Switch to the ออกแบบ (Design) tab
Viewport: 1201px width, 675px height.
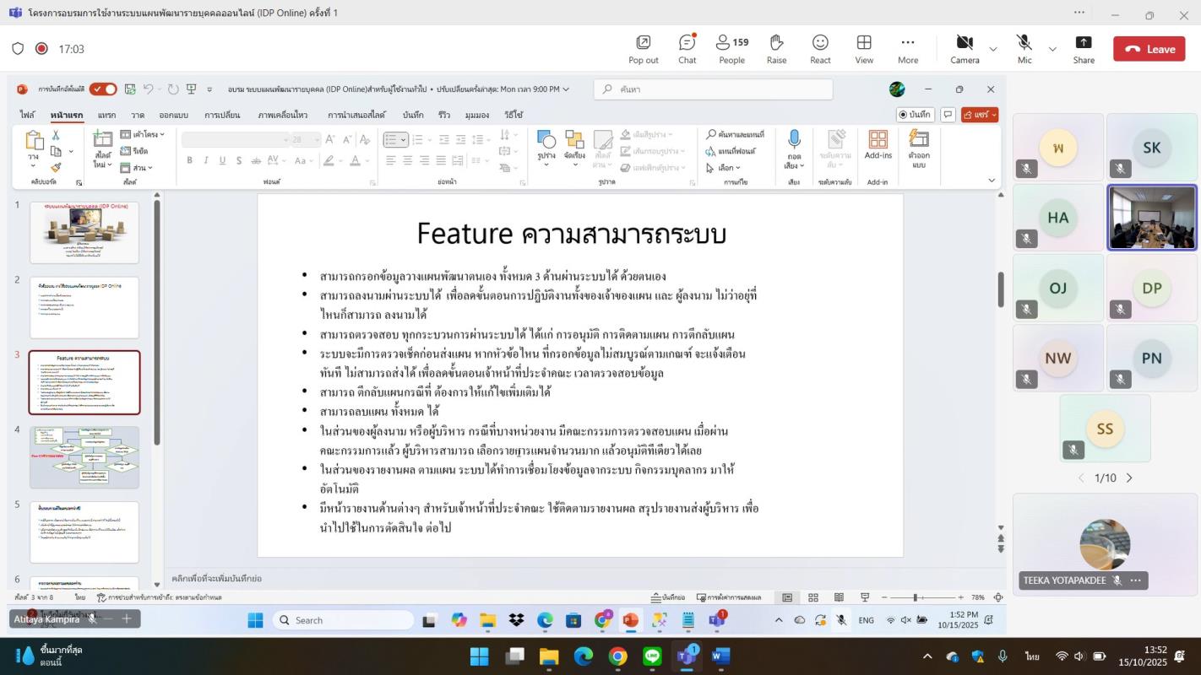pos(173,115)
